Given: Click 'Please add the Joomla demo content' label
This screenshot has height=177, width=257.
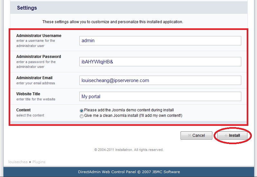Looking at the screenshot, I should (129, 110).
